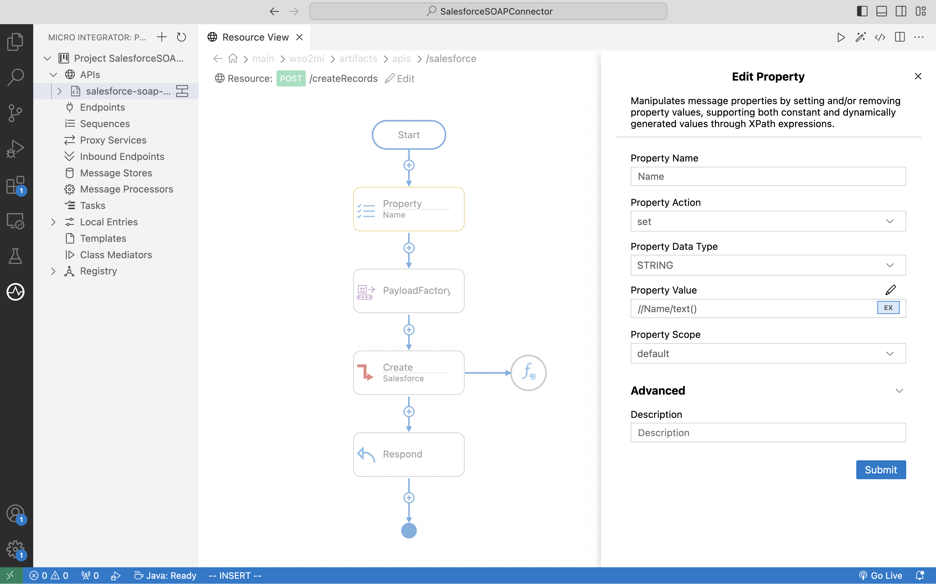Open Remote Explorer view
The height and width of the screenshot is (584, 936).
point(16,221)
